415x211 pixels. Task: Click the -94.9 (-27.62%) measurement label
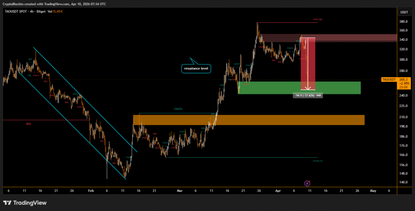click(308, 95)
